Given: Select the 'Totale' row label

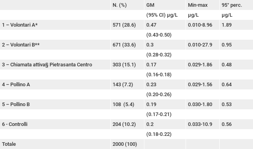Looking at the screenshot, I should point(9,144).
